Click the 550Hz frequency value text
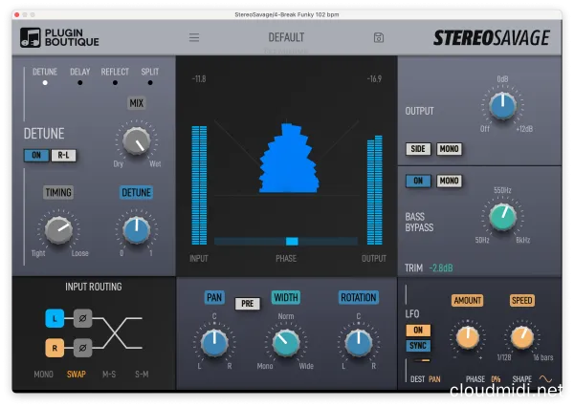 tap(502, 190)
